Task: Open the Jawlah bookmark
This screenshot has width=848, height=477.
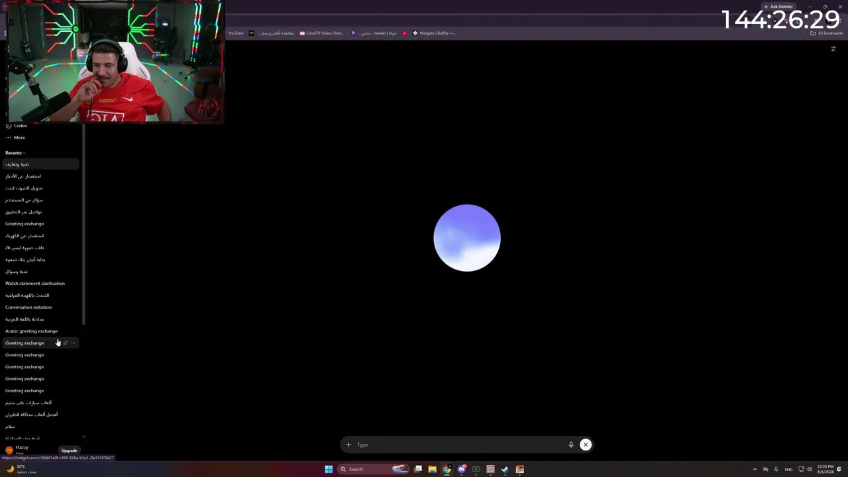Action: pos(374,33)
